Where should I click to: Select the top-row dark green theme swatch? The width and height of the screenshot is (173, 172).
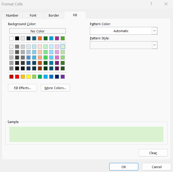(x=46, y=38)
